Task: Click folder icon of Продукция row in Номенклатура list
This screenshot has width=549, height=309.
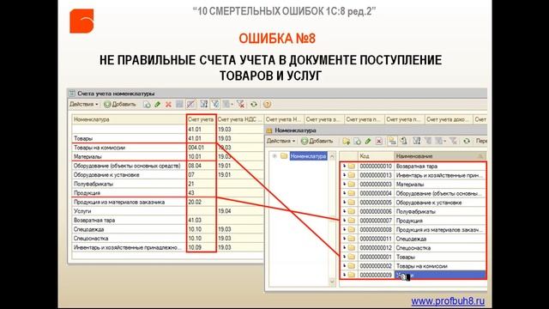Action: pyautogui.click(x=352, y=221)
